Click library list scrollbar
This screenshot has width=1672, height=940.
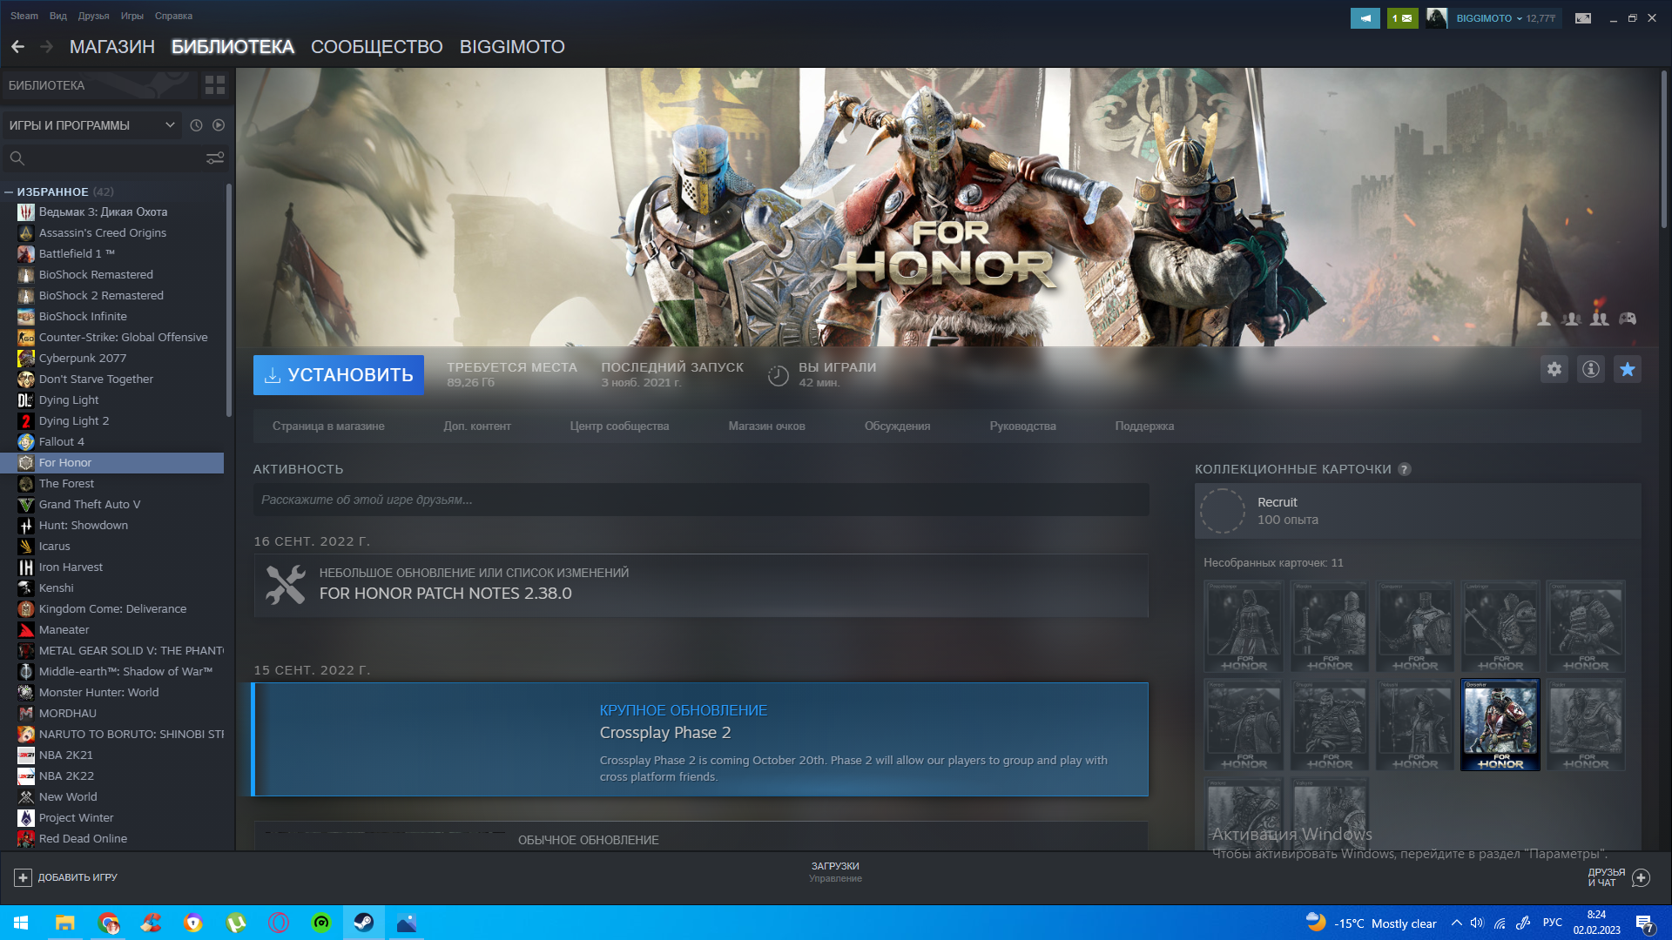tap(229, 300)
